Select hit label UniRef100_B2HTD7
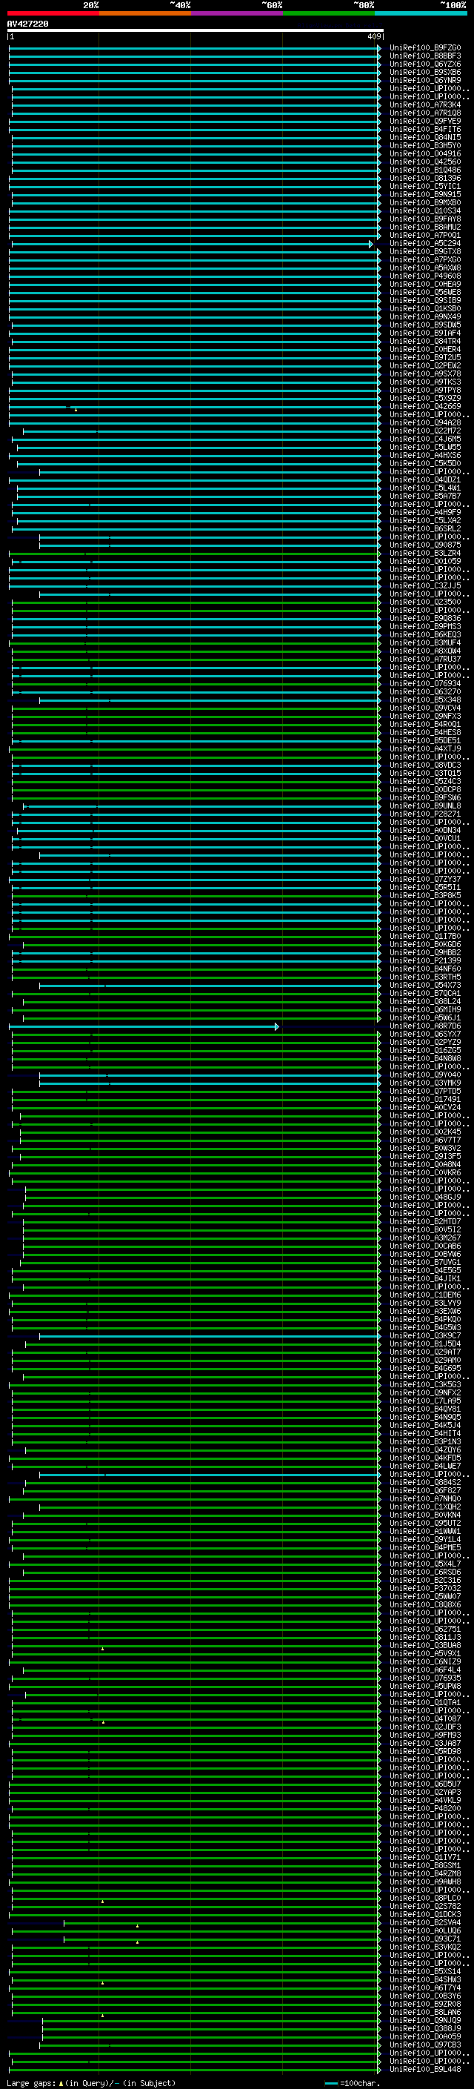 click(x=425, y=1222)
